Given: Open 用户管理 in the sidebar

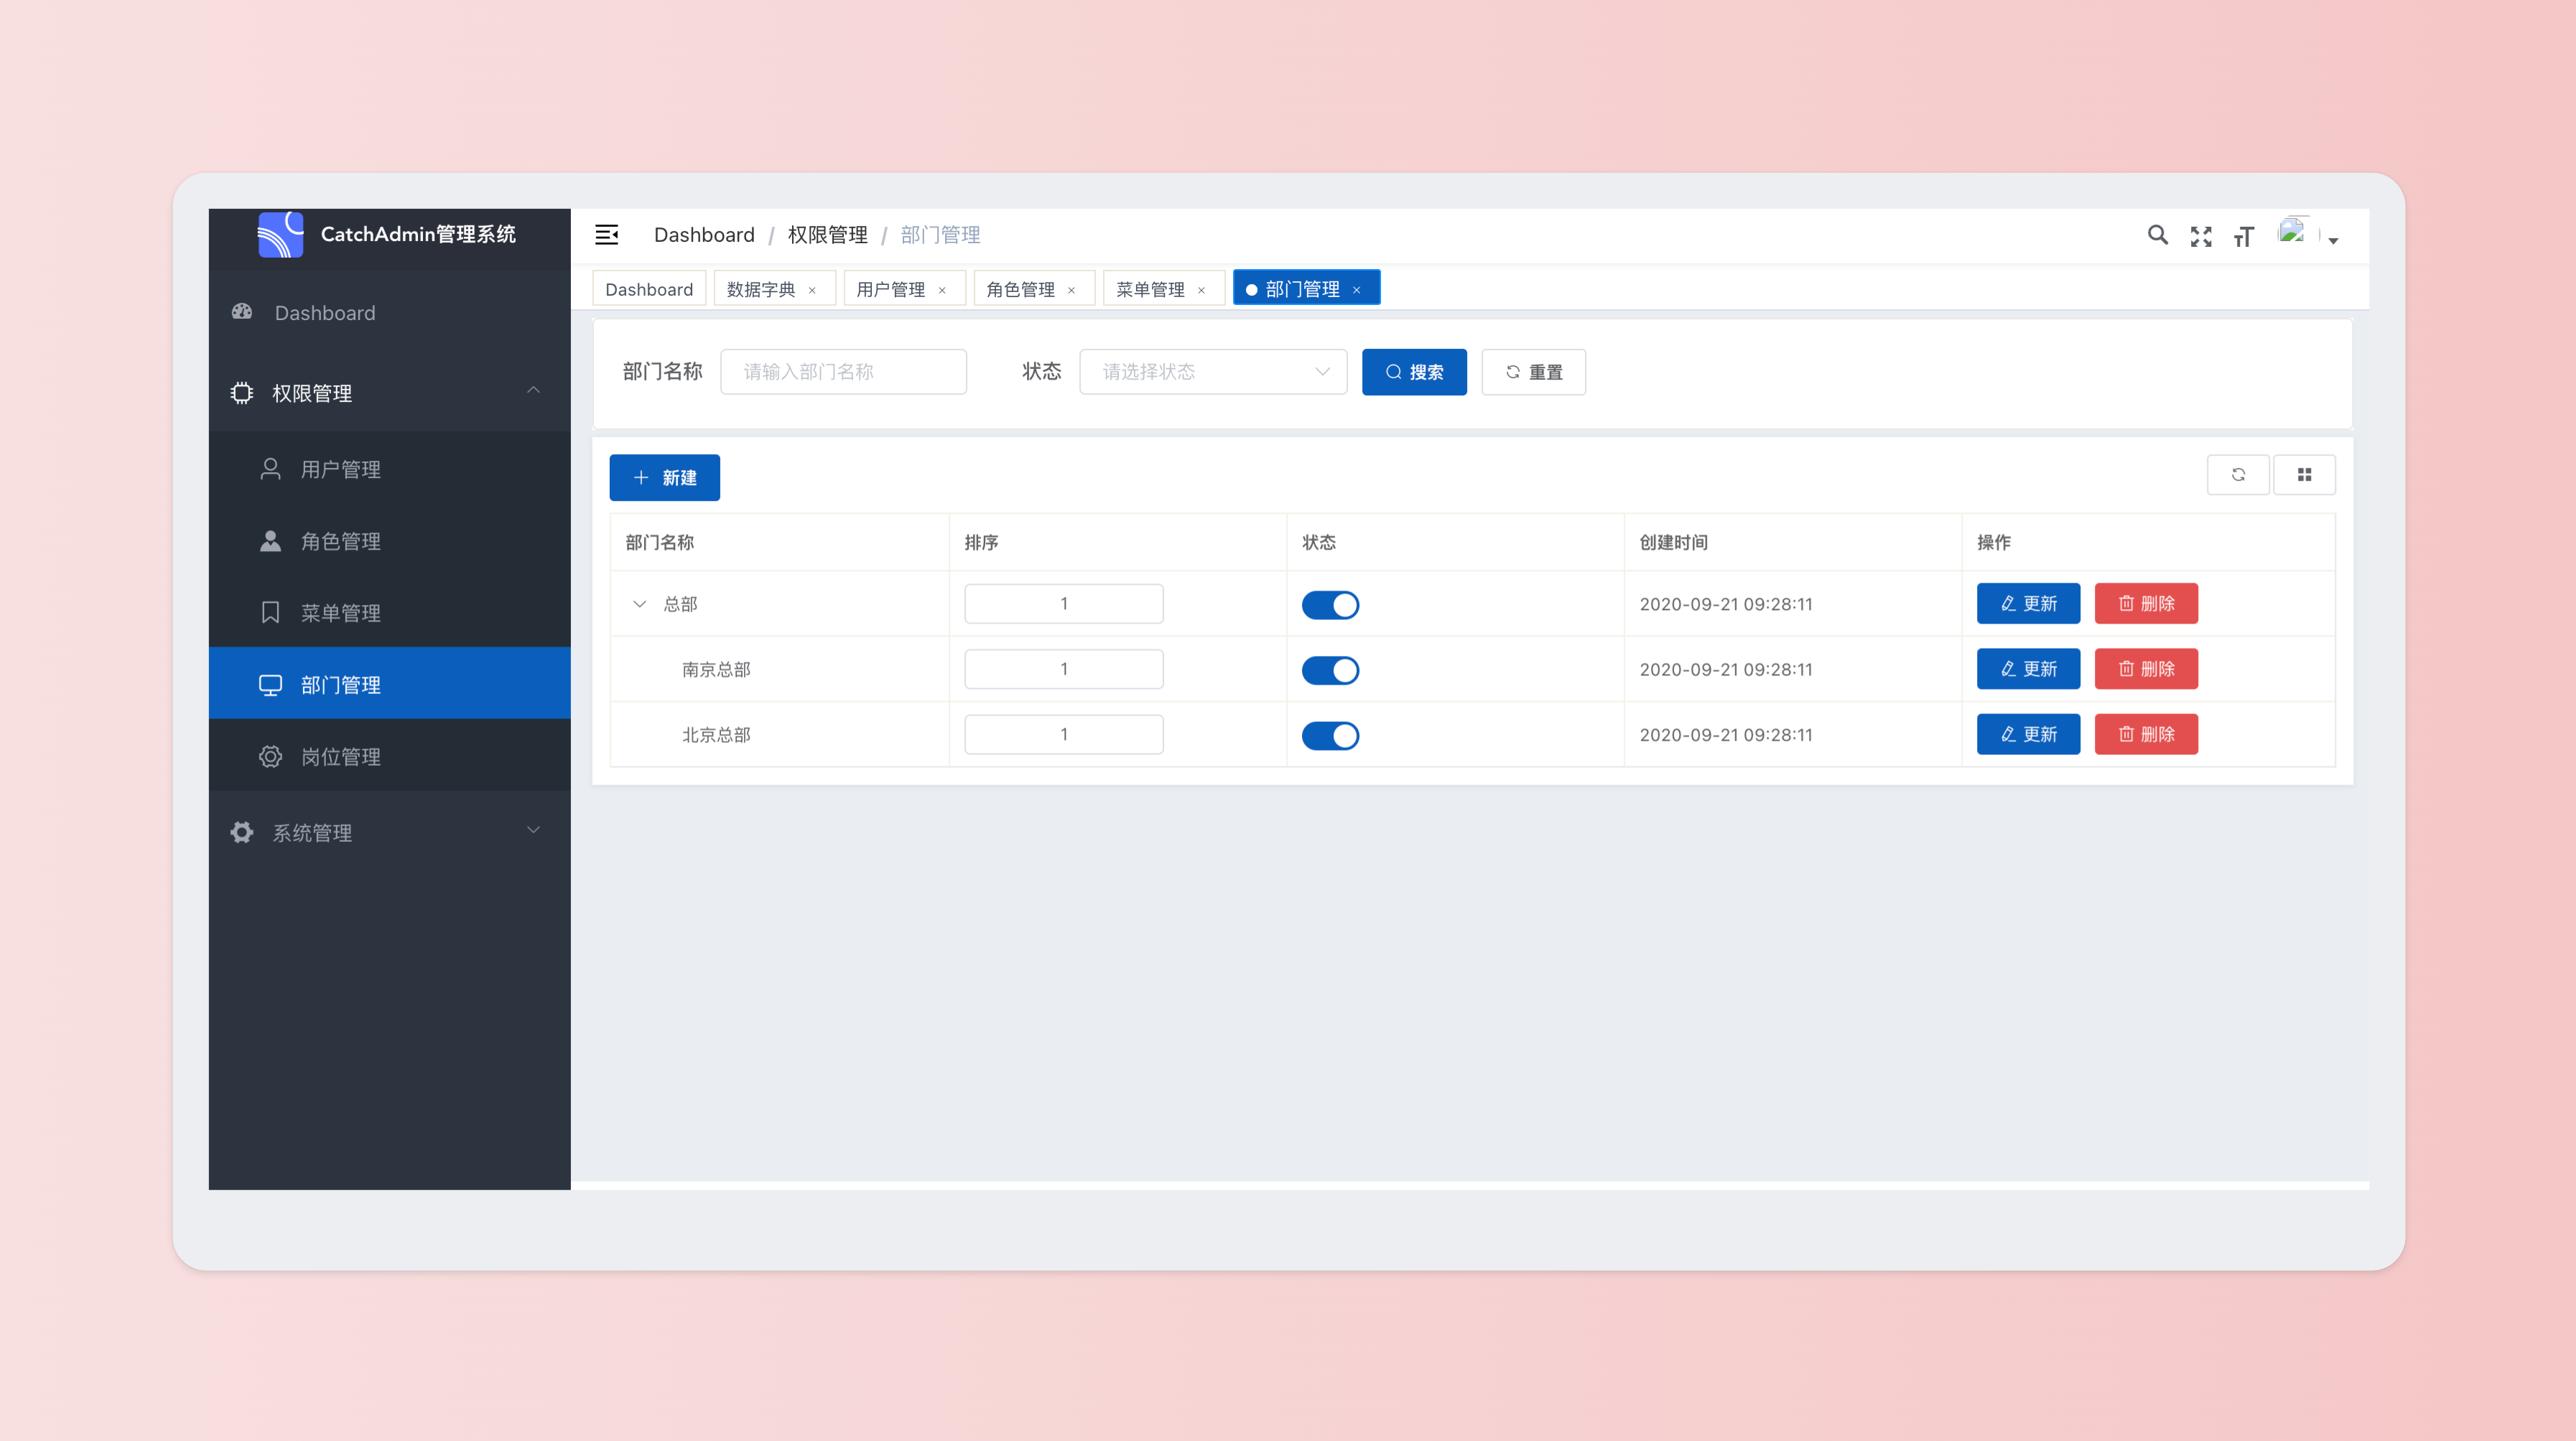Looking at the screenshot, I should coord(390,469).
